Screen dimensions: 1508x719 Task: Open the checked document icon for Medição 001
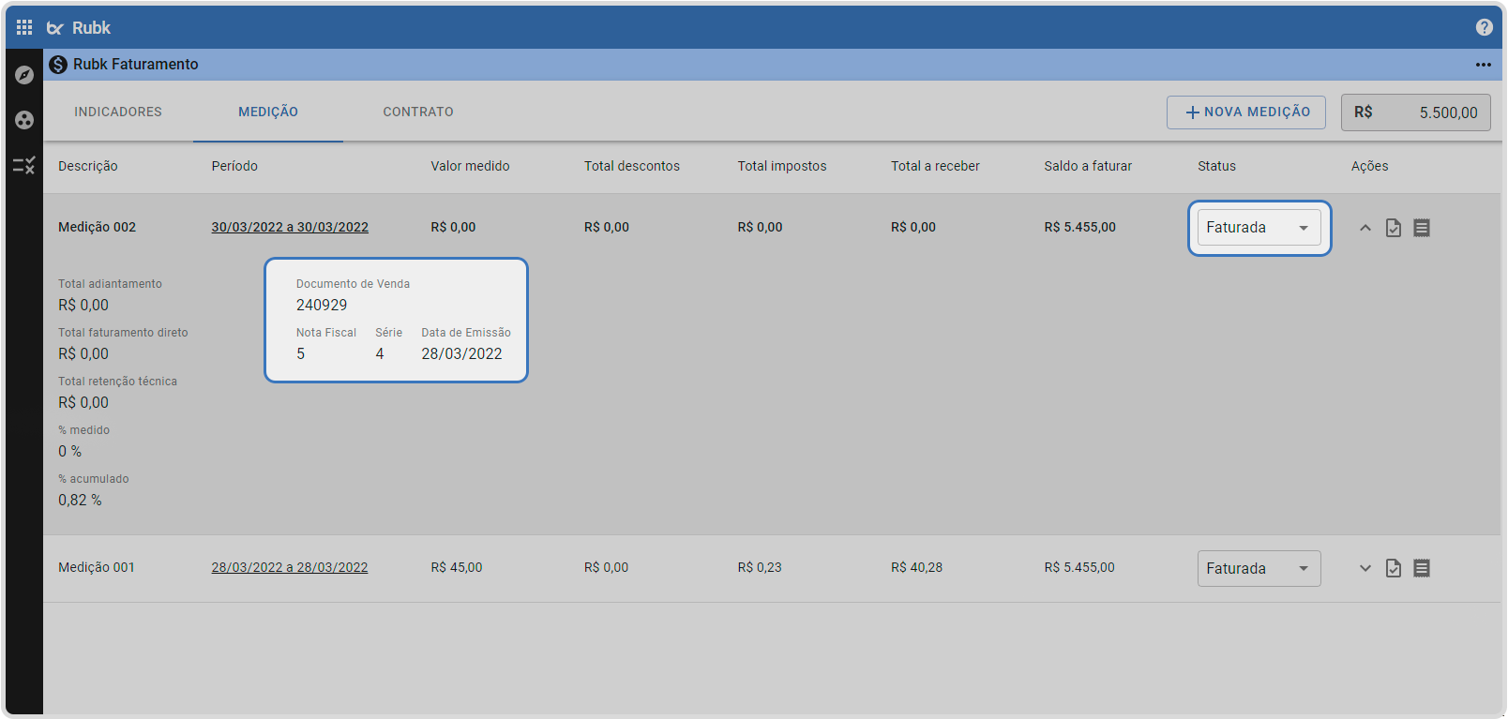pyautogui.click(x=1394, y=568)
